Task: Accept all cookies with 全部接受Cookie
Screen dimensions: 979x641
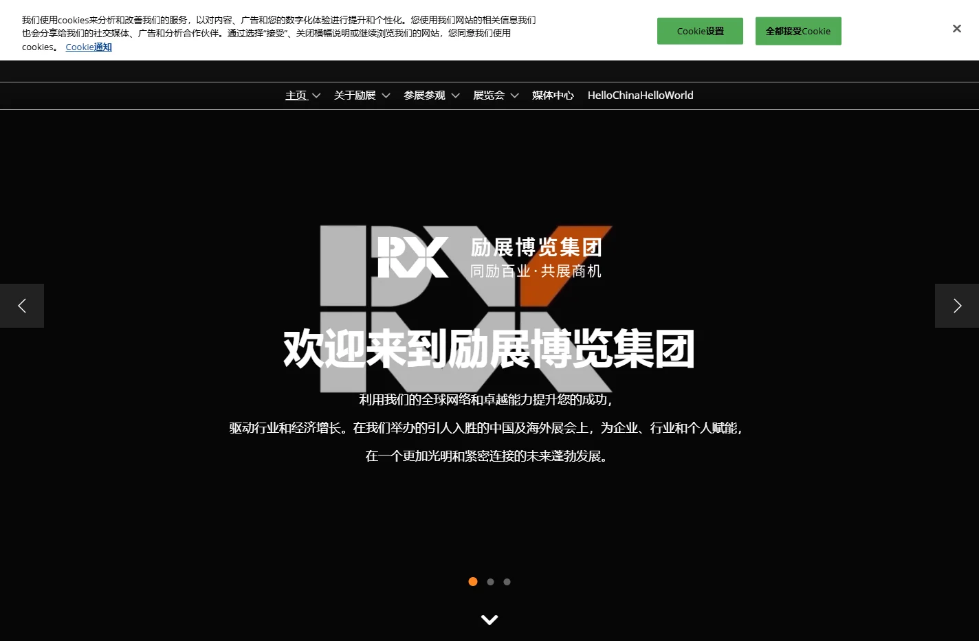Action: click(x=798, y=31)
